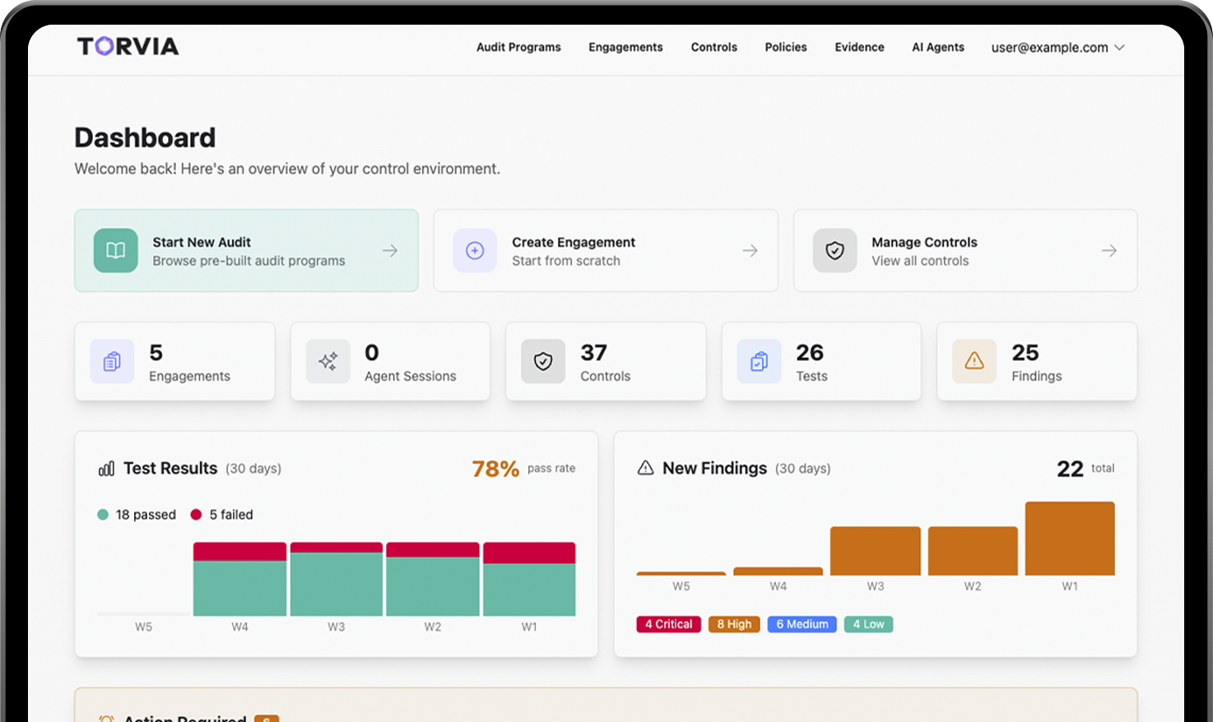Click the clipboard icon beside 5 Engagements
Image resolution: width=1213 pixels, height=722 pixels.
coord(112,361)
